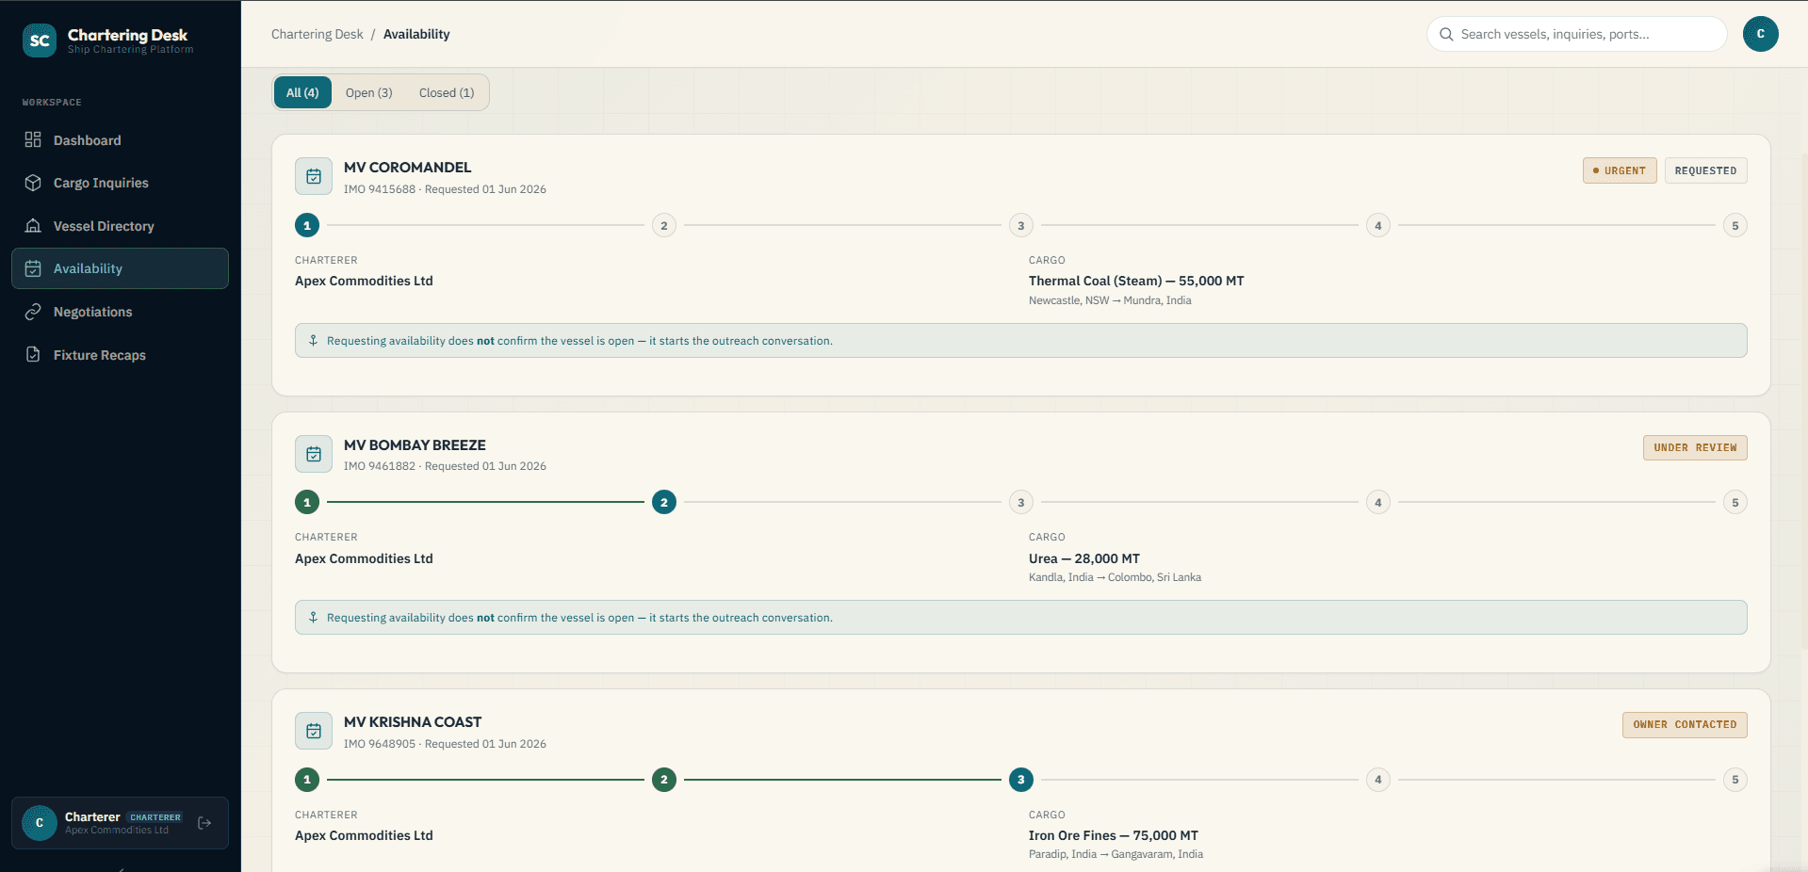This screenshot has height=872, width=1808.
Task: Click the calendar icon on MV COROMANDEL card
Action: click(314, 176)
